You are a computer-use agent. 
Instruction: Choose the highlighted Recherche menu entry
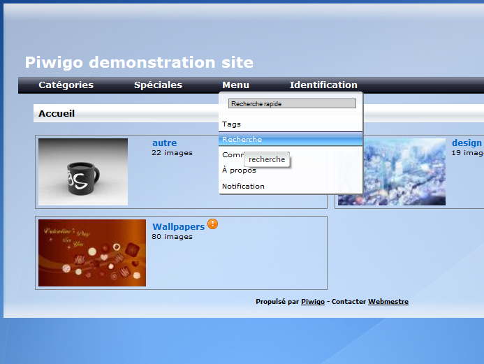tap(242, 140)
